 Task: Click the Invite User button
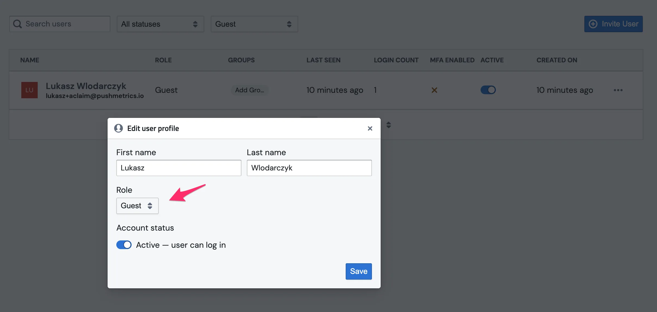pos(613,24)
